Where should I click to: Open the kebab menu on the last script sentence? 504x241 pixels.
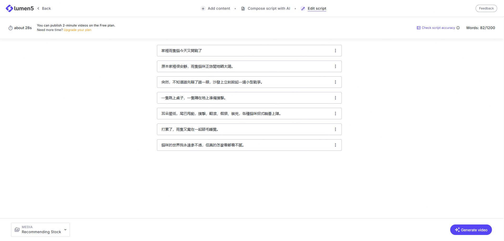click(335, 145)
